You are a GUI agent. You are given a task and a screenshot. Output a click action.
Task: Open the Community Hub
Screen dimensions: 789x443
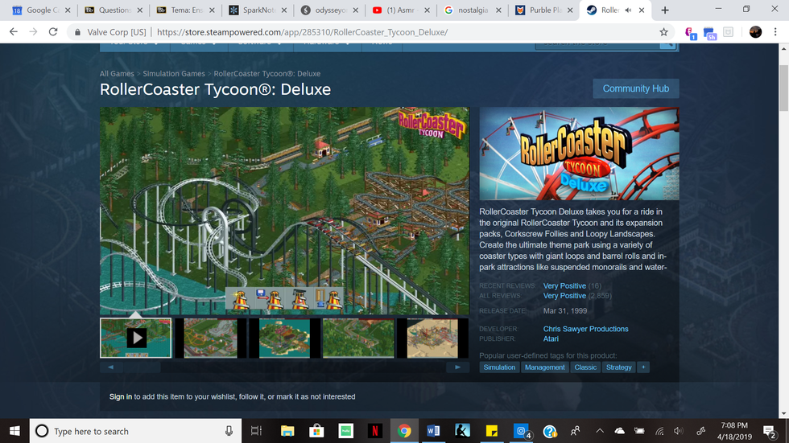[635, 88]
